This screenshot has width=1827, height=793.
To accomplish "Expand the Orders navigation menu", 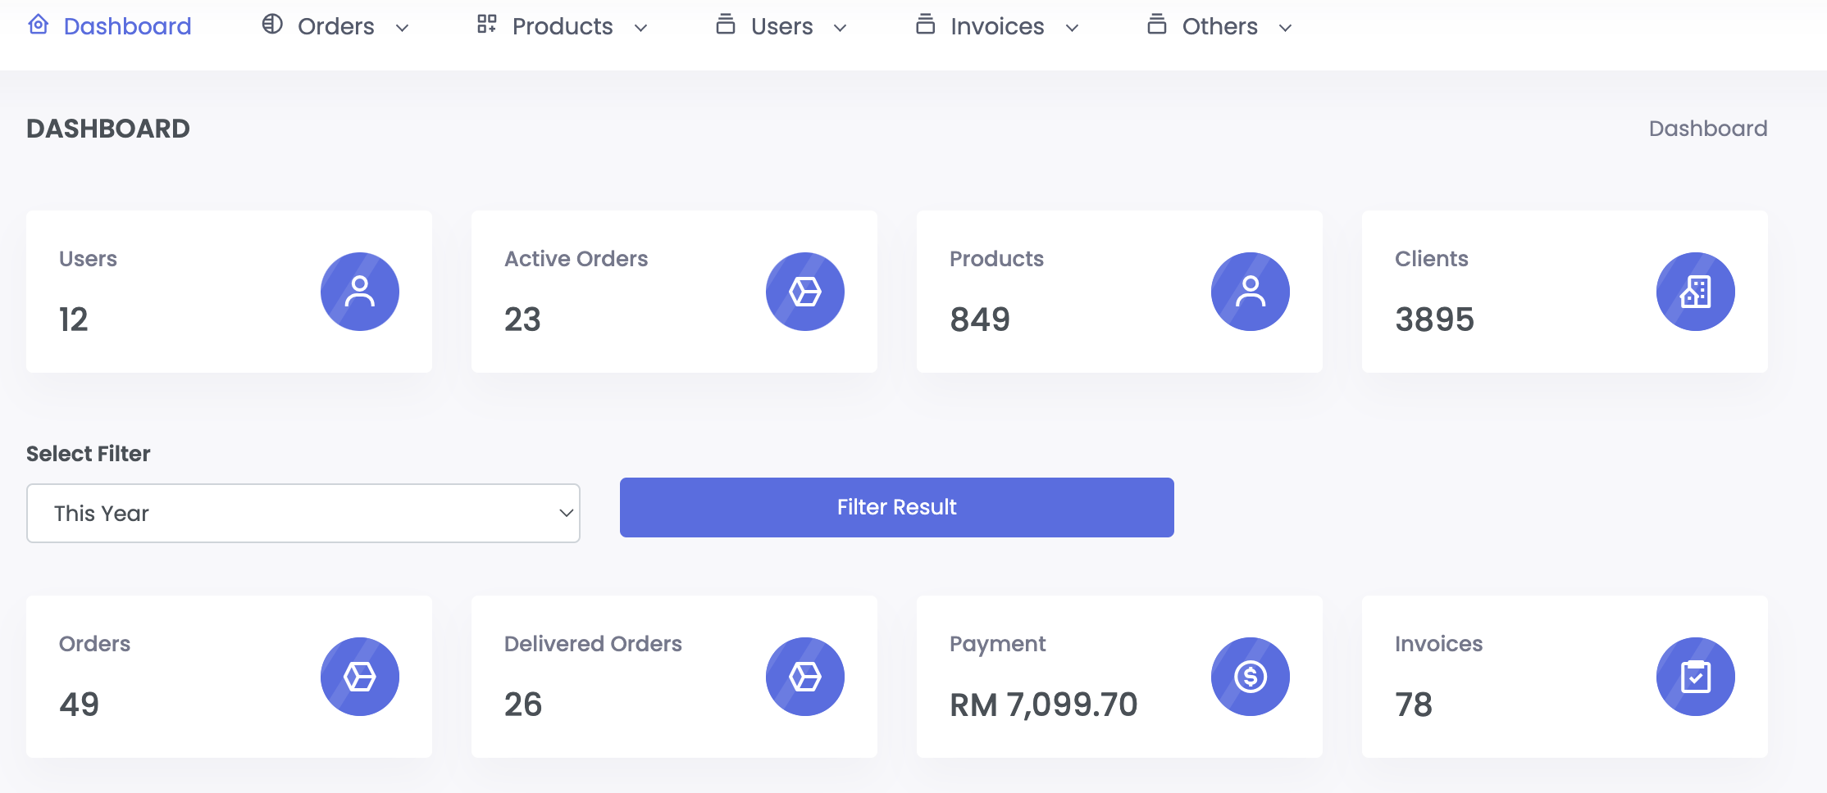I will point(336,27).
